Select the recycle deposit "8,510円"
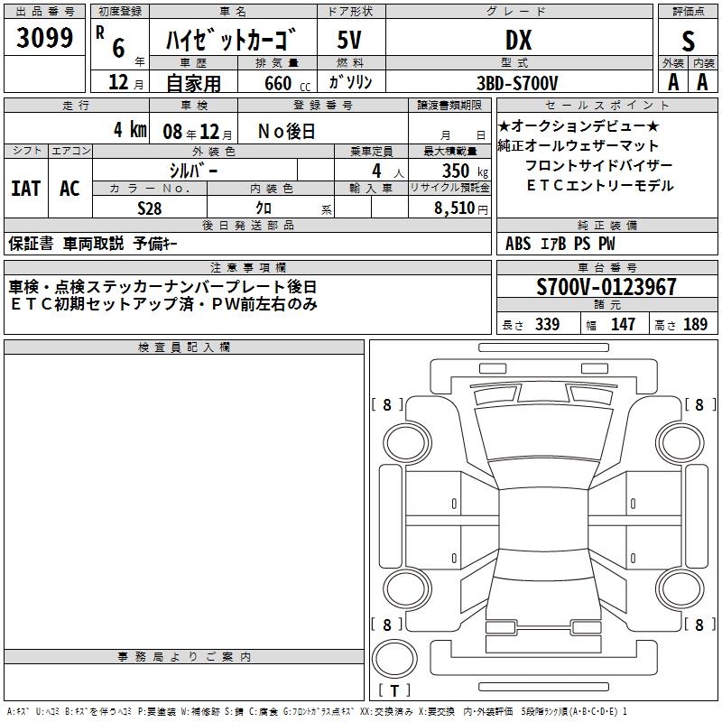The width and height of the screenshot is (722, 722). (461, 208)
